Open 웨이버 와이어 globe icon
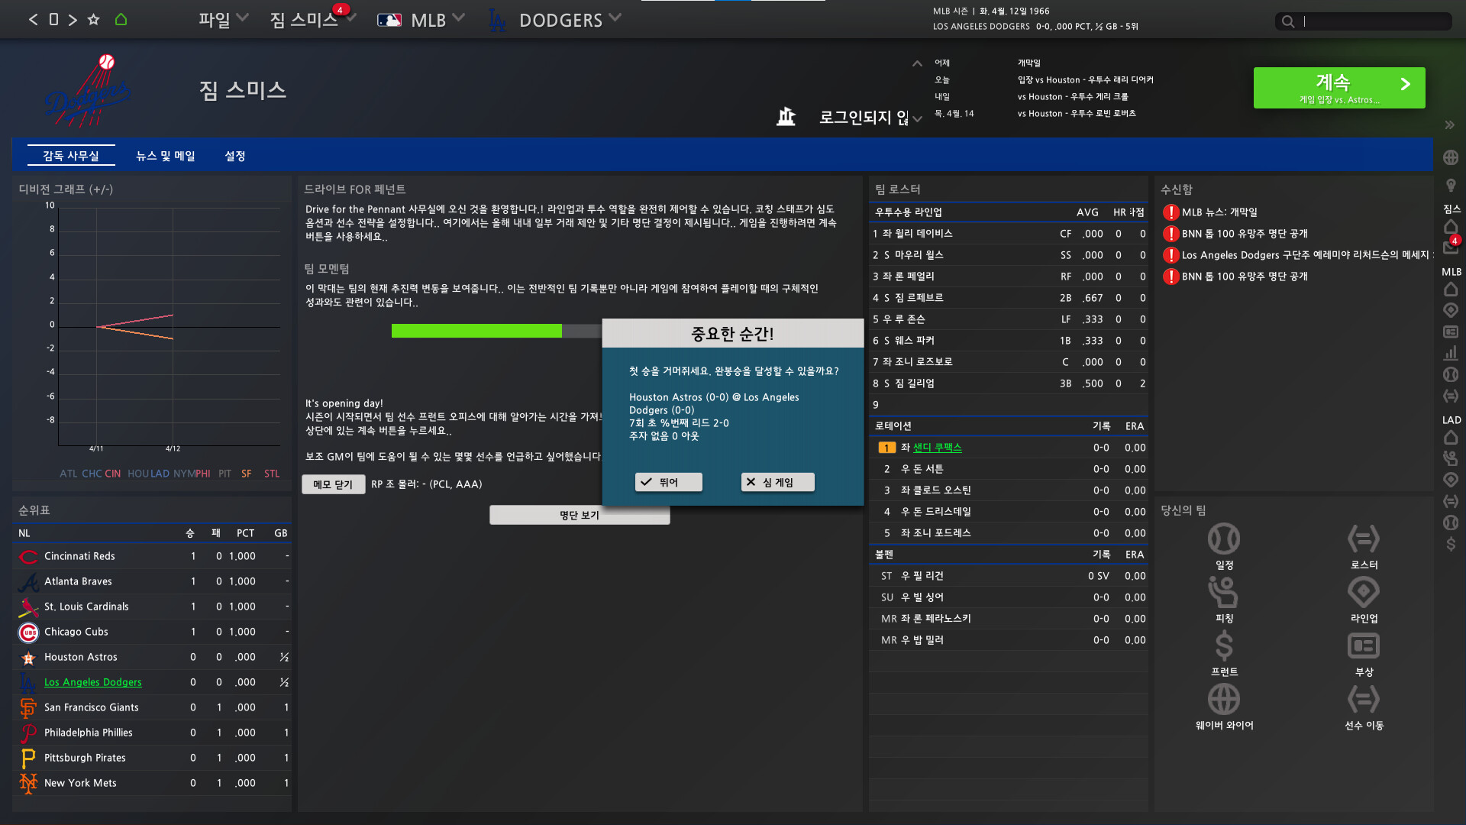Image resolution: width=1466 pixels, height=825 pixels. click(1224, 700)
